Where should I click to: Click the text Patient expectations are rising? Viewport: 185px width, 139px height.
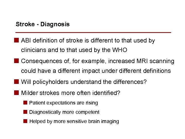coord(63,103)
